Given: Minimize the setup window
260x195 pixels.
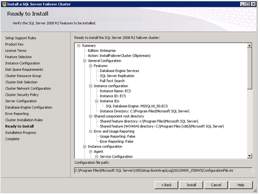Looking at the screenshot, I should pos(243,4).
